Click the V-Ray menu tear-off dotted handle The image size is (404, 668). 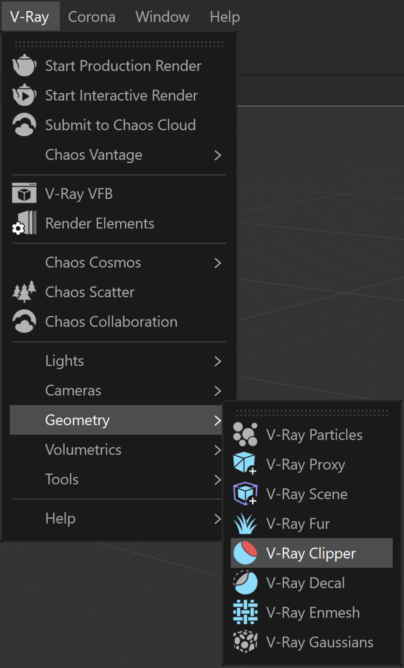pos(119,44)
